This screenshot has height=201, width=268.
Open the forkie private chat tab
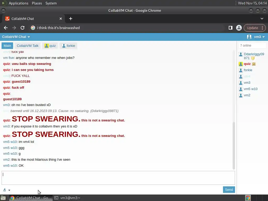(x=68, y=46)
